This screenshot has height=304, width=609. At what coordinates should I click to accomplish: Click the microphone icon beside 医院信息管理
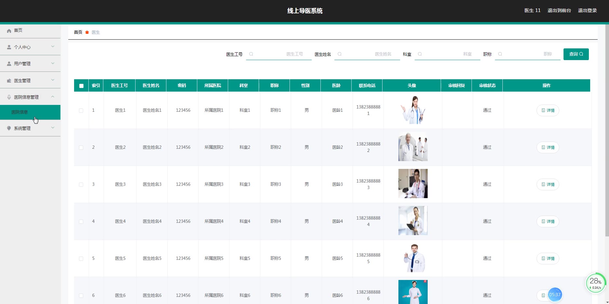point(9,97)
